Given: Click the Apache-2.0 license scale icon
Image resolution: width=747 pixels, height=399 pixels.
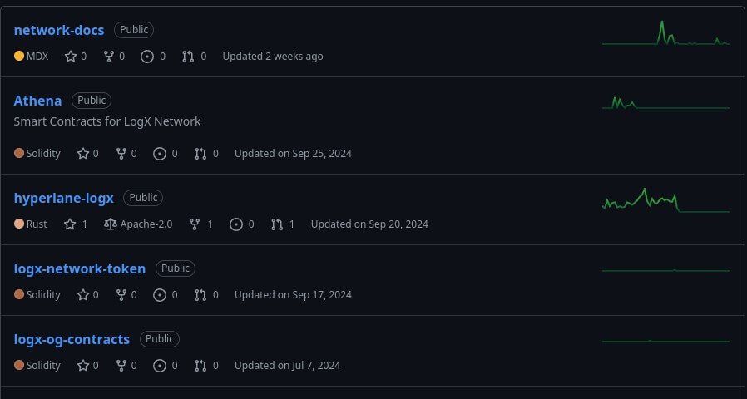Looking at the screenshot, I should click(111, 224).
